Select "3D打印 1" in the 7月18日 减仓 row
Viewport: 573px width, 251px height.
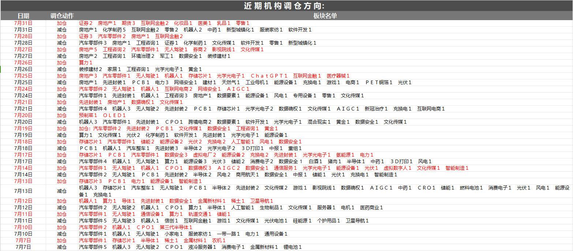[252, 148]
